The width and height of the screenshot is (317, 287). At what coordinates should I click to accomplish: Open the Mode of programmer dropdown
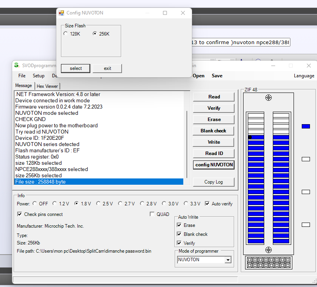[x=228, y=260]
